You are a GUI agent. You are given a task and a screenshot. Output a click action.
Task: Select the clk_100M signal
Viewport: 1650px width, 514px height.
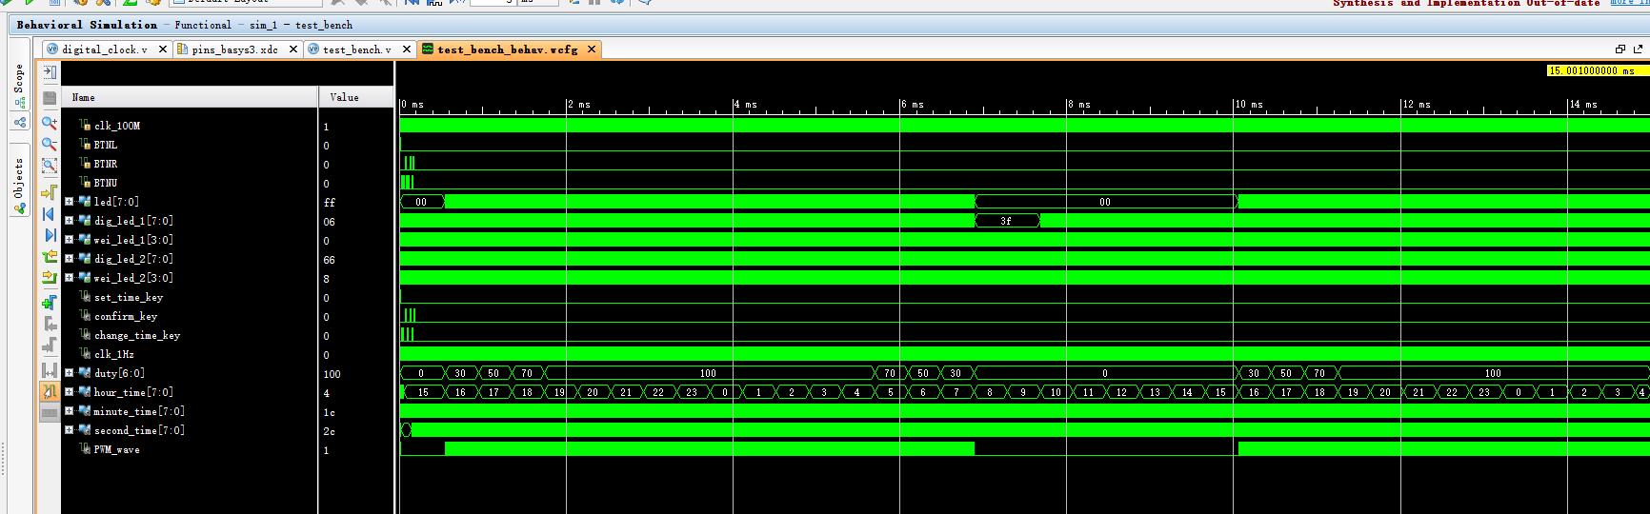coord(117,126)
